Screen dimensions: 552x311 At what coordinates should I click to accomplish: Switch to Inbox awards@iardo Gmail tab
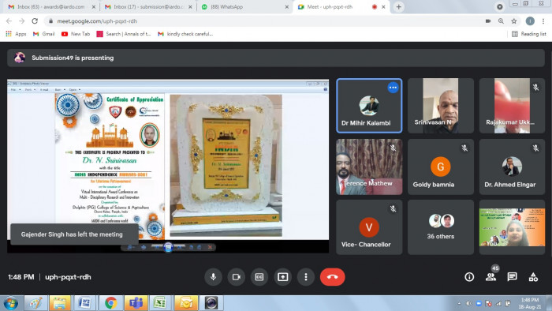pyautogui.click(x=51, y=6)
